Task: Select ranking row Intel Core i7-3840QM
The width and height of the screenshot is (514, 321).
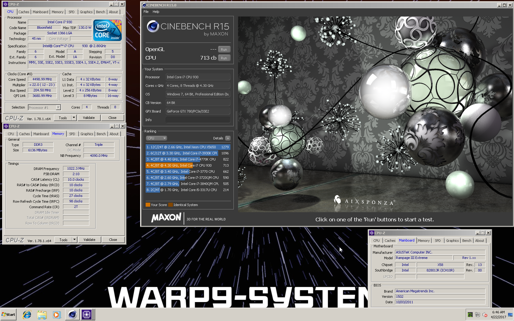Action: [x=188, y=184]
